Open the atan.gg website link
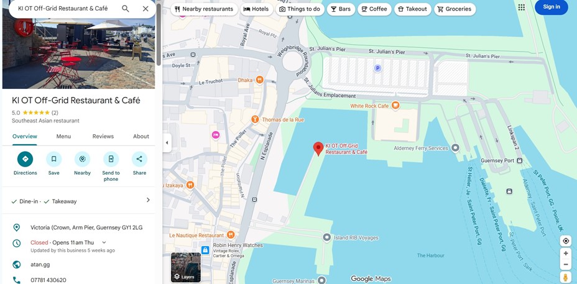 point(40,265)
